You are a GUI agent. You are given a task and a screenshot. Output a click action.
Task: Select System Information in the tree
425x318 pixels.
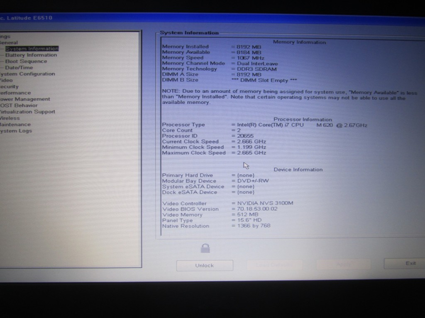(32, 49)
